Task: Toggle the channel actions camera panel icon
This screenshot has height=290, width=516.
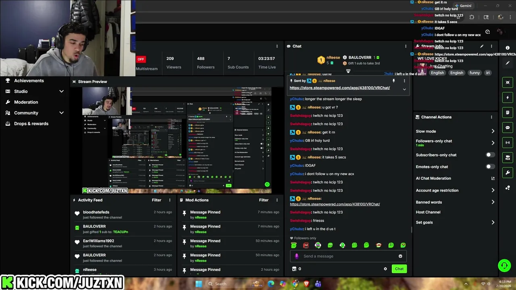Action: (508, 157)
